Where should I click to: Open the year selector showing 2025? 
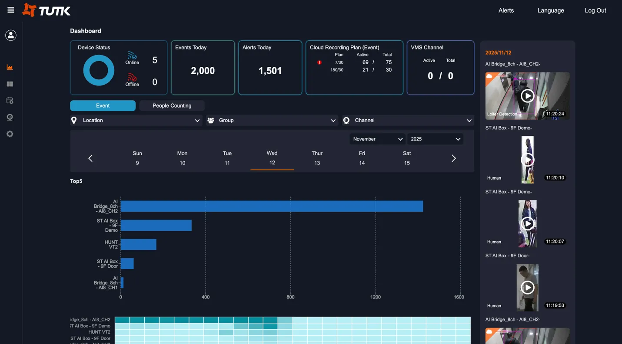coord(435,139)
